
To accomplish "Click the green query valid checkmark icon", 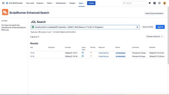I will [x=33, y=27].
